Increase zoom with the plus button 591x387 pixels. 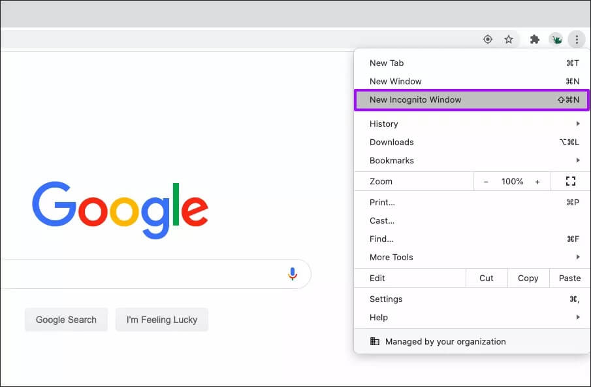coord(537,182)
